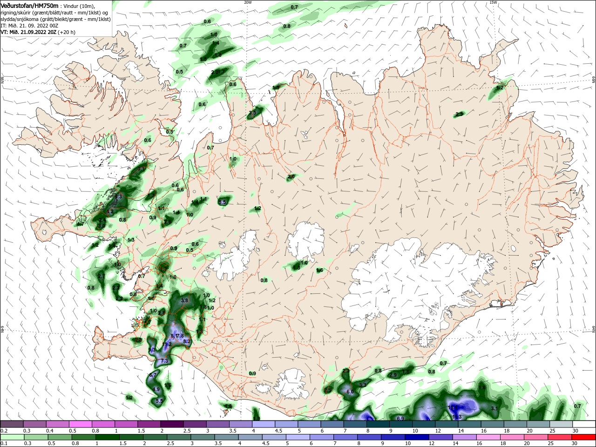596x447 pixels.
Task: Click the 2.9 precipitation value on the map
Action: tap(393, 375)
